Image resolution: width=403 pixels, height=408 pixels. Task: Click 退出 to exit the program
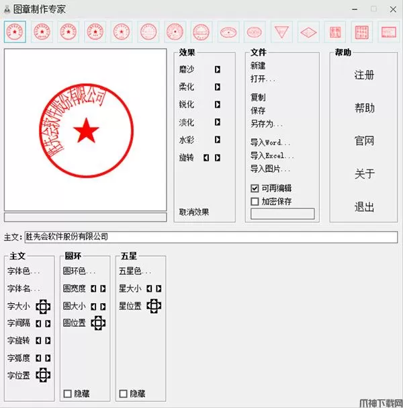(x=364, y=207)
